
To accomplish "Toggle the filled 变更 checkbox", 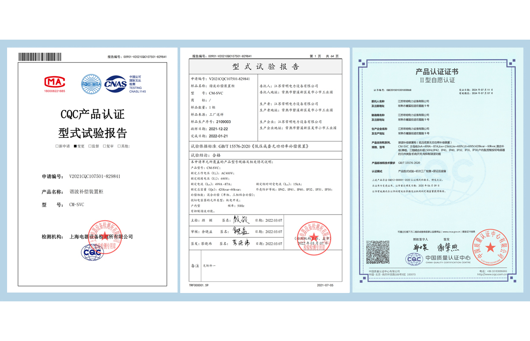I will [76, 146].
